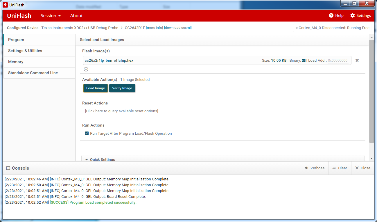377x222 pixels.
Task: Switch to the Memory tab
Action: point(16,62)
